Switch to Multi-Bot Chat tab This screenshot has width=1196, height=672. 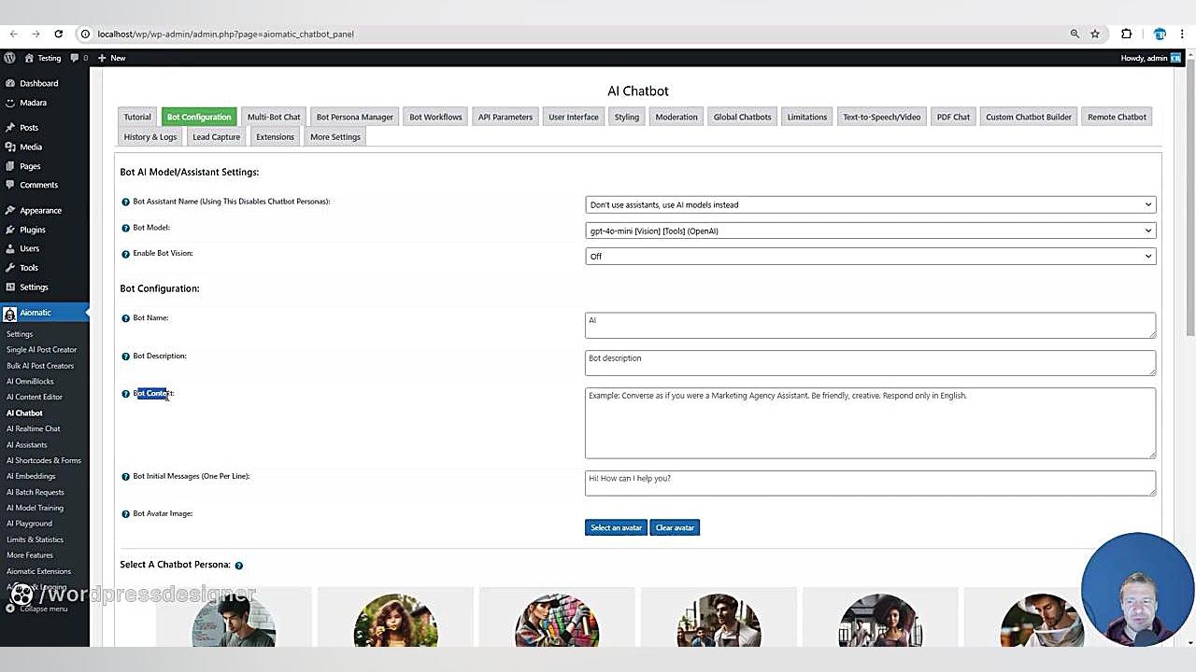pos(274,117)
